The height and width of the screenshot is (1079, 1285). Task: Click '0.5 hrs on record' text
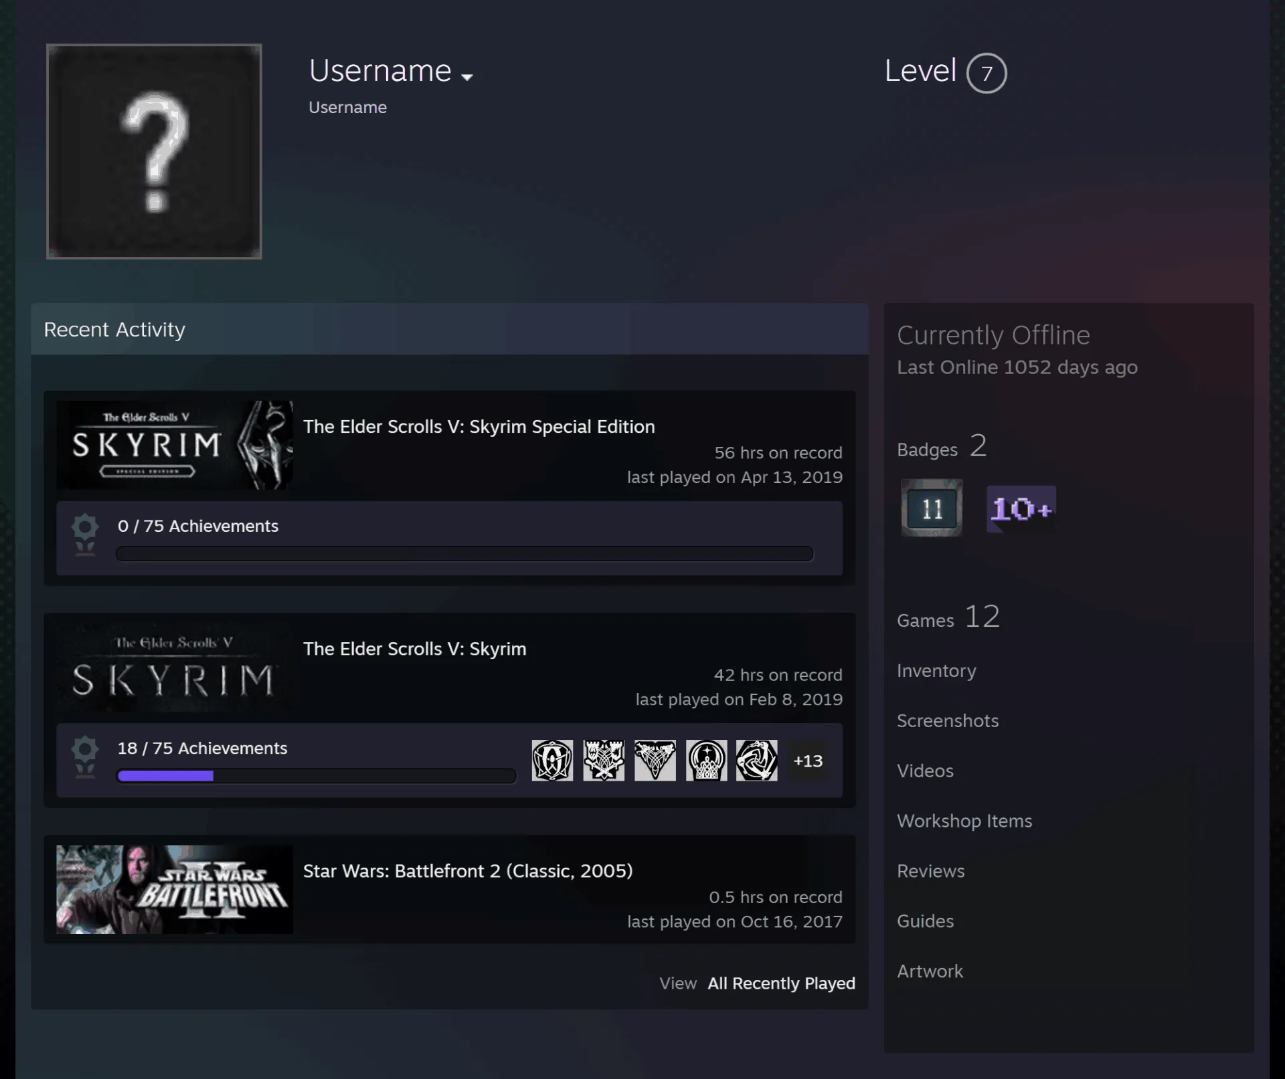tap(776, 897)
